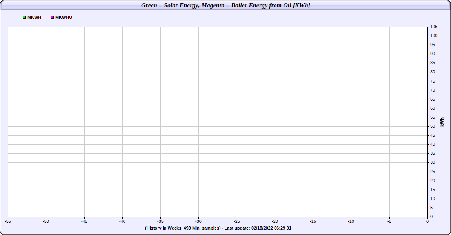Click the x-axis label -55

click(x=8, y=221)
